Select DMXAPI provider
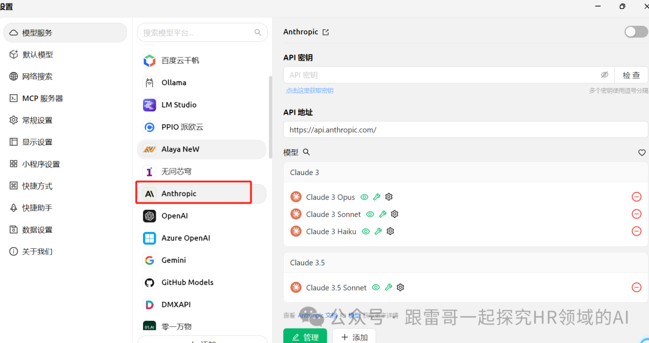The height and width of the screenshot is (343, 649). [201, 305]
